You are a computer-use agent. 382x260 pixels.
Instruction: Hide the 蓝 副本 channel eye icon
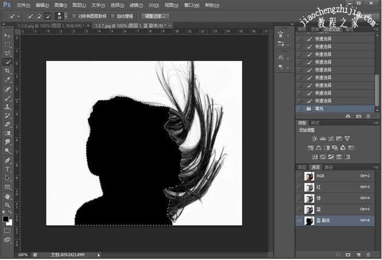(299, 220)
